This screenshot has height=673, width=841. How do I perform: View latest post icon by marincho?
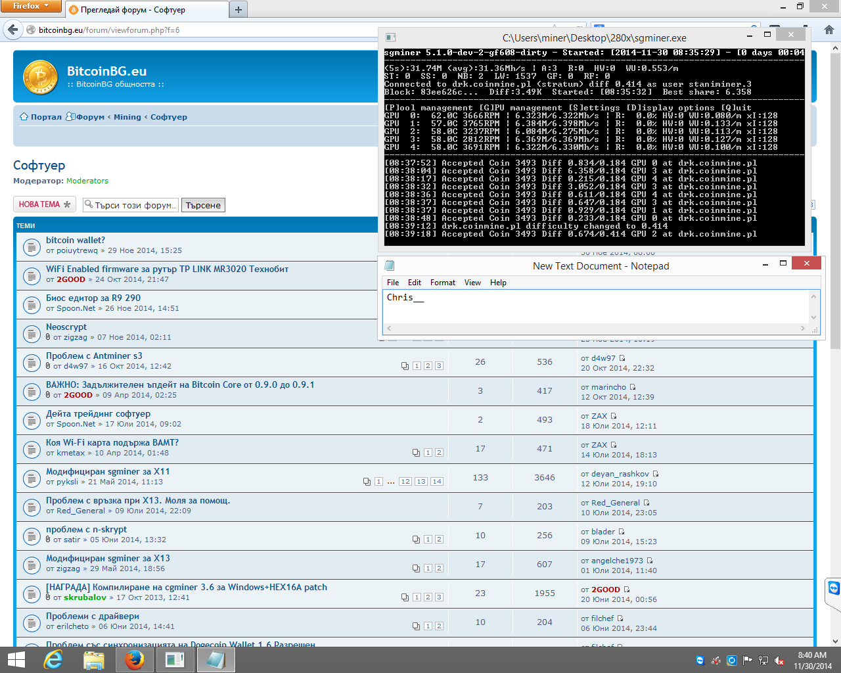click(633, 387)
